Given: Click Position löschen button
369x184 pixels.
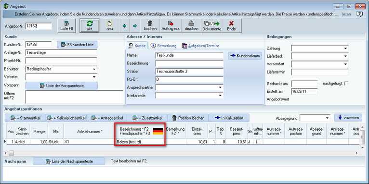Looking at the screenshot, I should [x=188, y=118].
